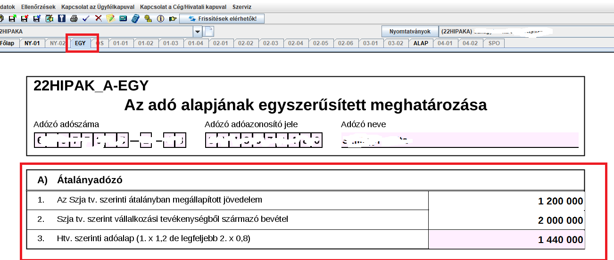This screenshot has width=614, height=260.
Task: Click the info circle icon
Action: pos(160,18)
